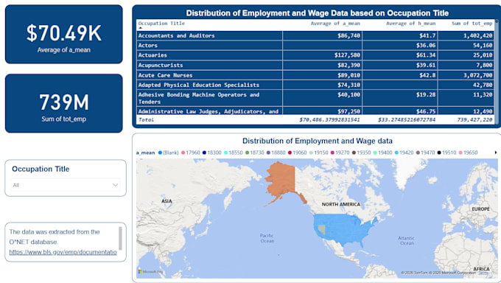Open the bls.gov documentation link
Screen dimensions: 501x283
[x=63, y=252]
